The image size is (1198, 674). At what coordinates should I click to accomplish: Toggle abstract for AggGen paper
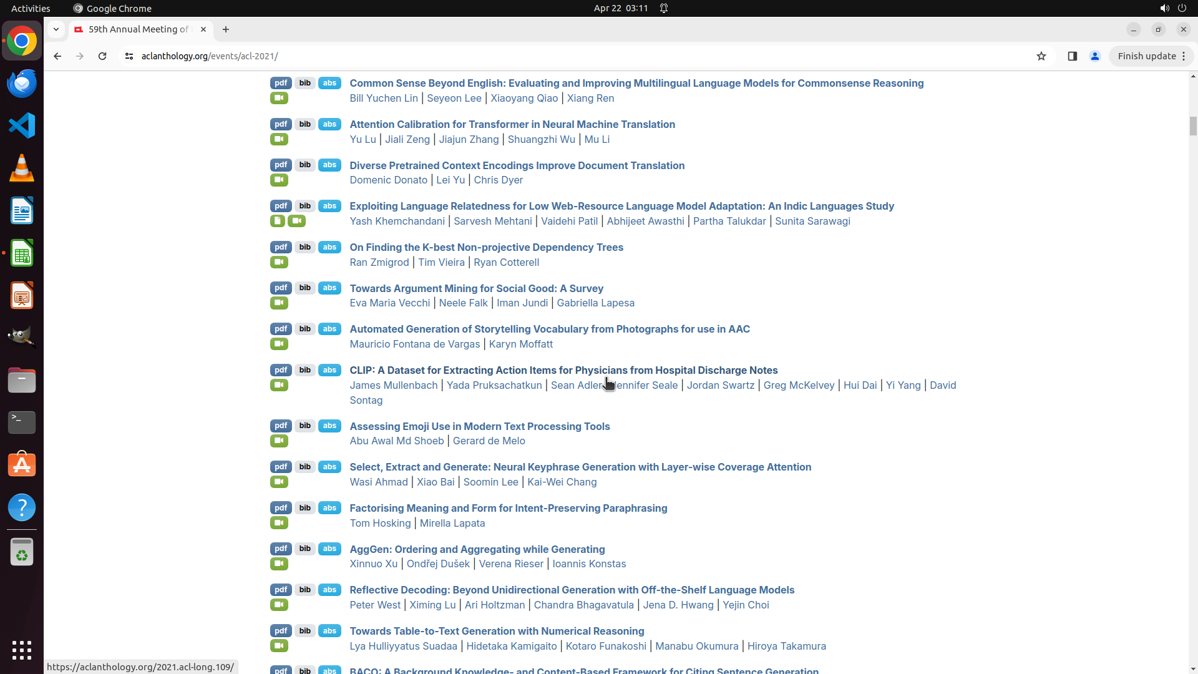pos(329,549)
